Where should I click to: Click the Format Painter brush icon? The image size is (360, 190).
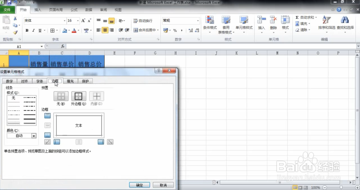point(15,33)
